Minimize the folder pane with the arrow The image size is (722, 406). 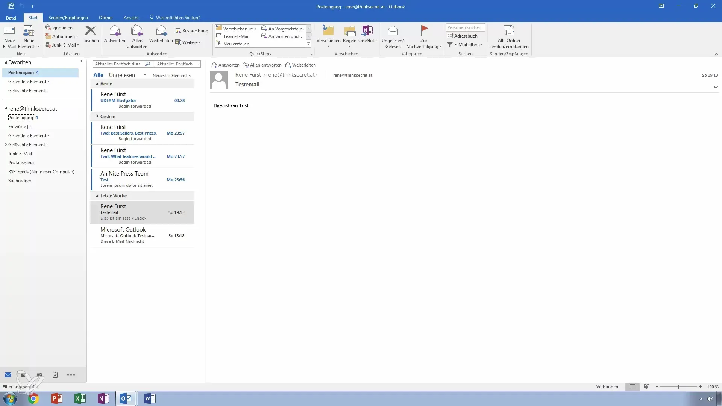[x=82, y=61]
